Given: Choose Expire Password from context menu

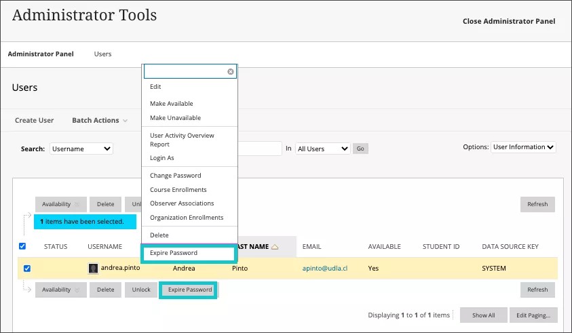Looking at the screenshot, I should [174, 253].
